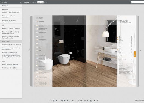Image resolution: width=144 pixels, height=103 pixels.
Task: Show page thumbnails grid view
Action: tap(54, 101)
